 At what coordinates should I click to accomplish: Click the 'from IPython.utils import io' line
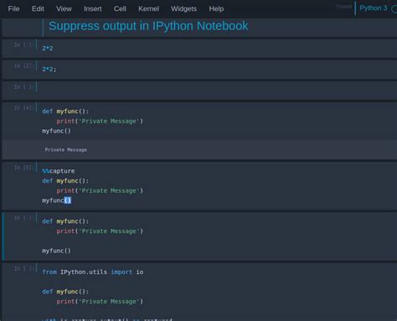(93, 272)
